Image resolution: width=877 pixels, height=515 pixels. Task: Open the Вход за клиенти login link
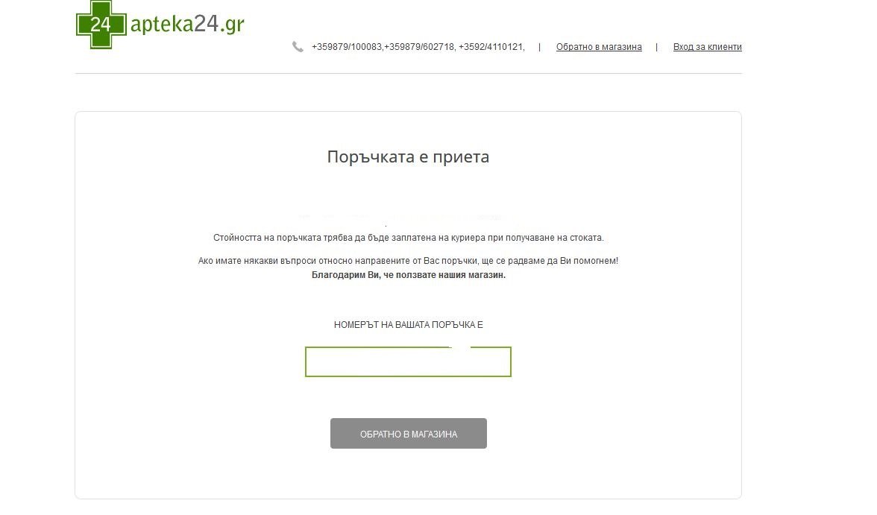(x=707, y=47)
